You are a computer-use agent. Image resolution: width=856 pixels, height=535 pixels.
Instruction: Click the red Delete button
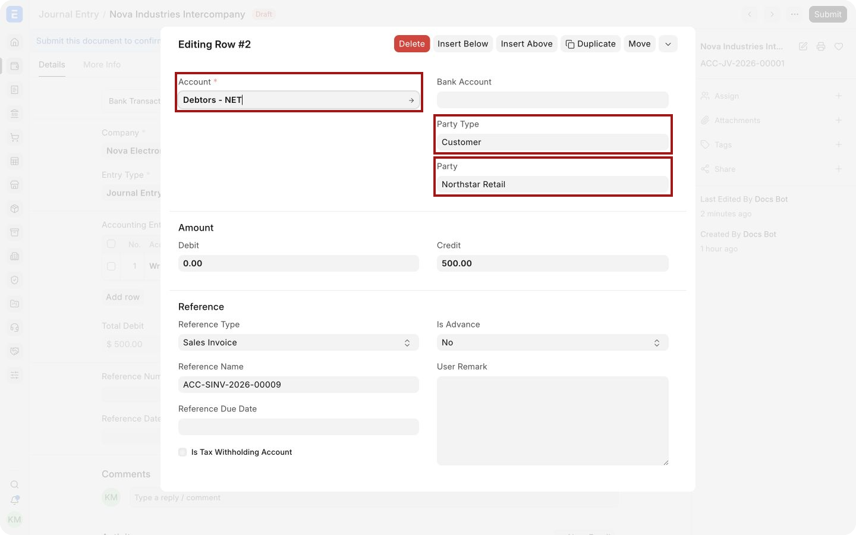tap(412, 44)
